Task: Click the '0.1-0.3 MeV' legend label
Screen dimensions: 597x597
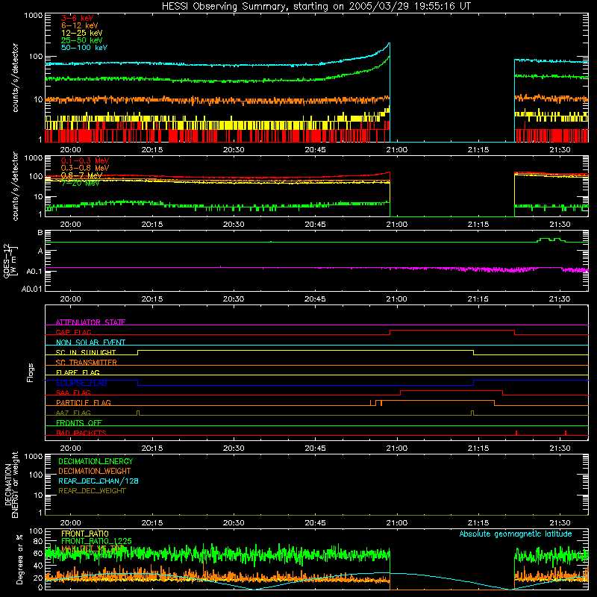Action: pyautogui.click(x=85, y=160)
